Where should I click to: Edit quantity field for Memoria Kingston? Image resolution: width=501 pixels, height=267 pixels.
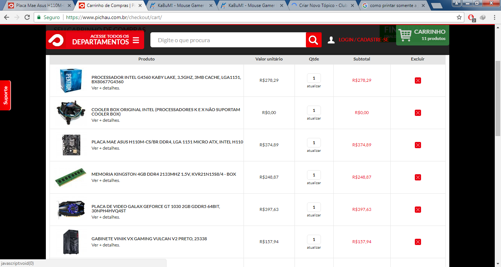[314, 175]
